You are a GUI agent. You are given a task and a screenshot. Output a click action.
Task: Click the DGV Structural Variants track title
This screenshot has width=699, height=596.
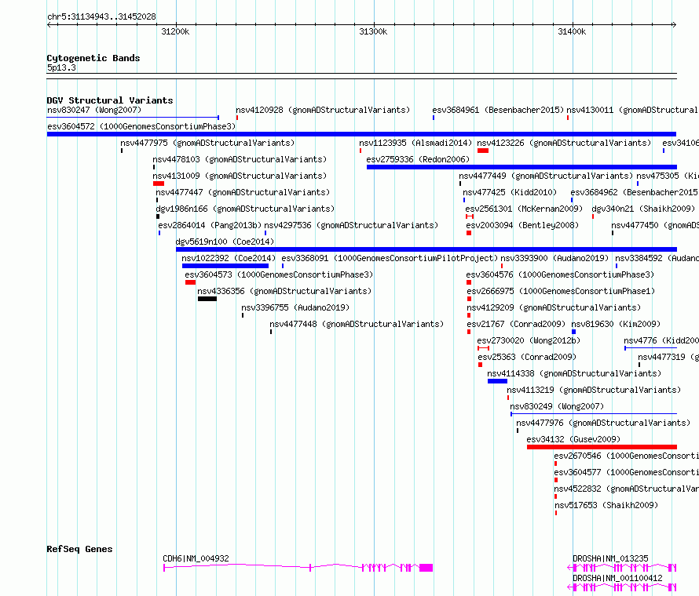point(110,100)
